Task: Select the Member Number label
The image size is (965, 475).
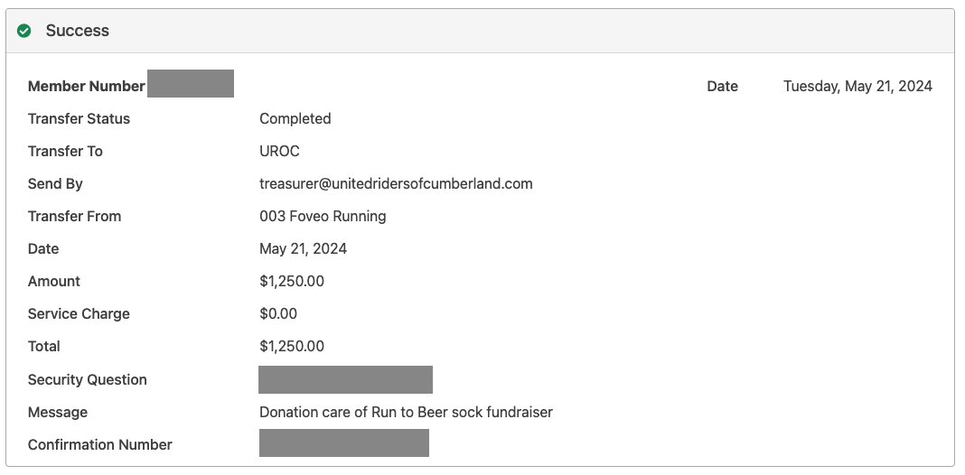Action: (x=86, y=86)
